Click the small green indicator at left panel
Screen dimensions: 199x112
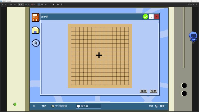click(15, 104)
